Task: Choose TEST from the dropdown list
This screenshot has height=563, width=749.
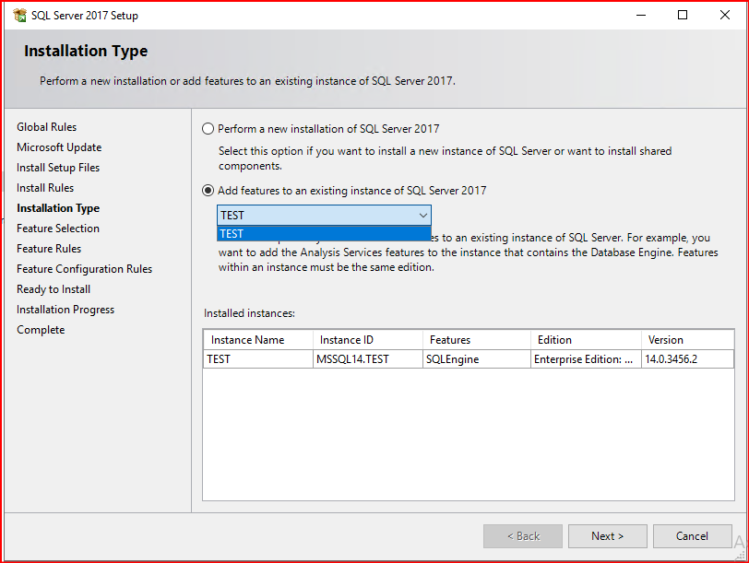Action: coord(324,234)
